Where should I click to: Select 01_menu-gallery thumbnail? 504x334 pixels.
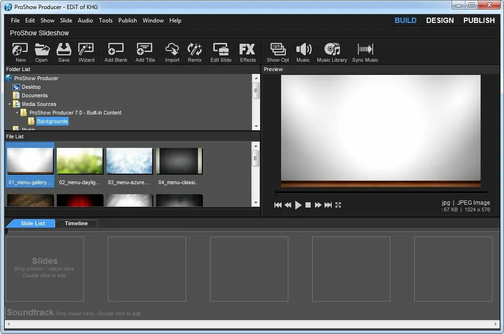coord(30,165)
